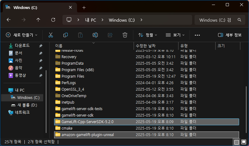Click the Delete trash can icon
Screen dimensions: 249x146
[x=125, y=35]
